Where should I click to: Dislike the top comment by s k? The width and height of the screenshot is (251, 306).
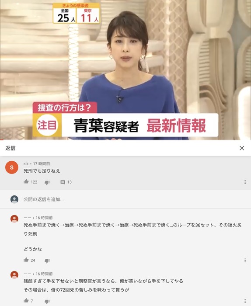click(47, 182)
